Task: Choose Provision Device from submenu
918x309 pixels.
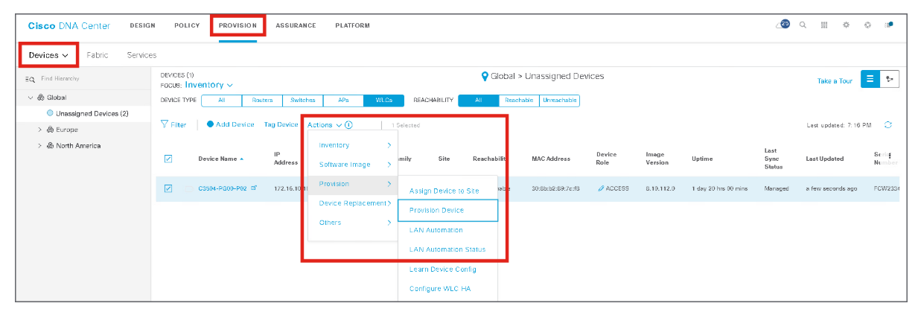Action: [447, 210]
